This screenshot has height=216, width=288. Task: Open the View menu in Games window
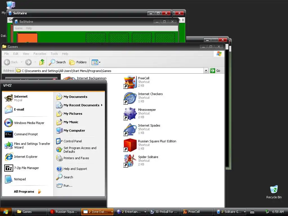click(26, 54)
